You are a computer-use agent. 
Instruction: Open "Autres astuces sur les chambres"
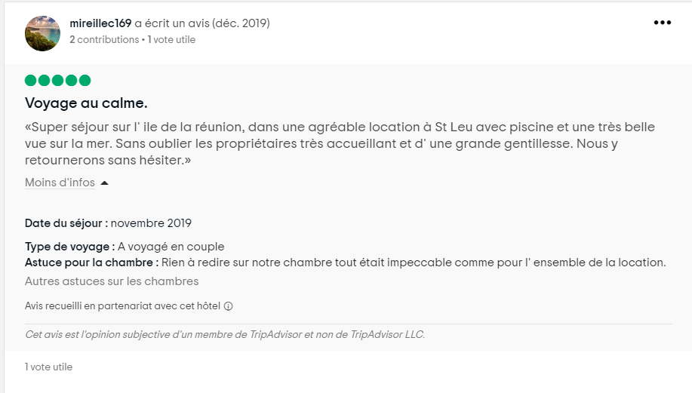click(x=112, y=281)
